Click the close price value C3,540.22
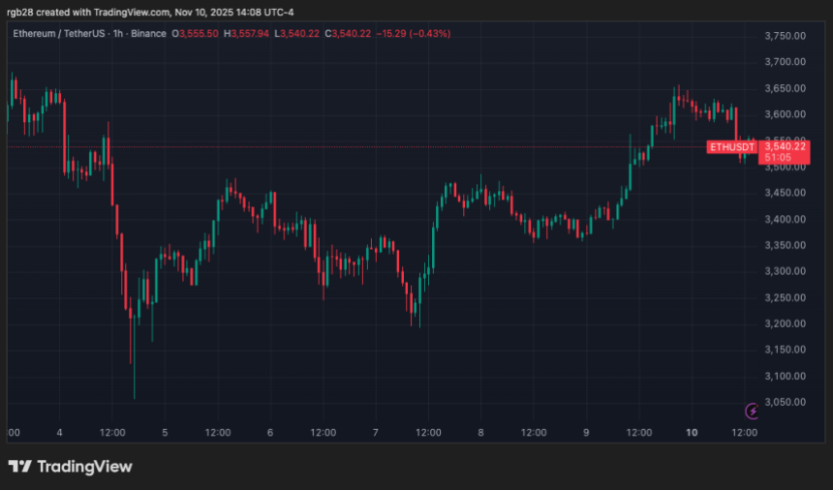Viewport: 833px width, 490px height. click(x=351, y=34)
